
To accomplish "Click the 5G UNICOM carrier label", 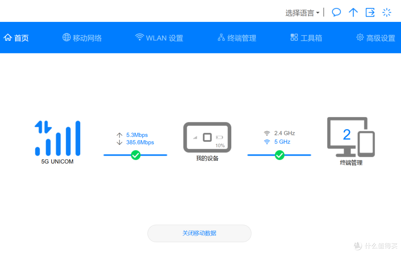I will point(57,162).
